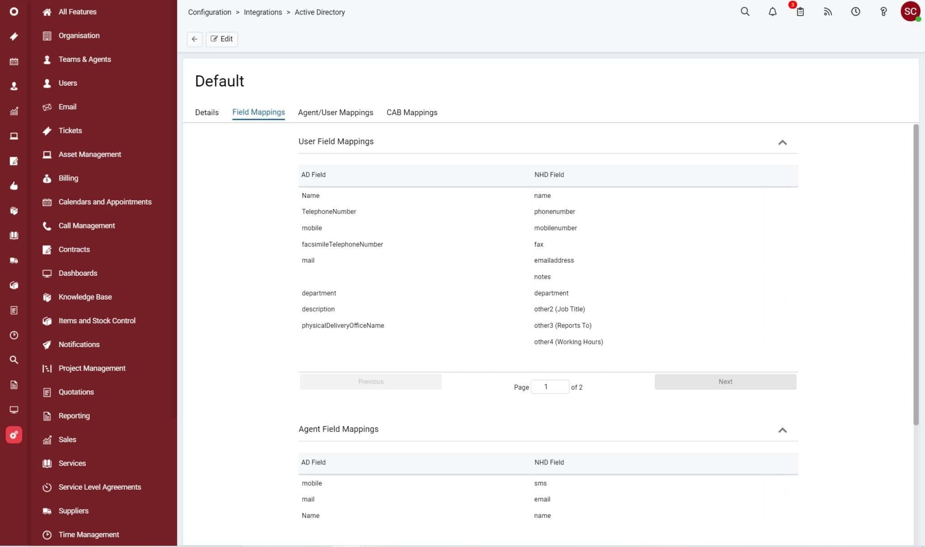
Task: Click the clock icon in the left rail
Action: pos(14,335)
